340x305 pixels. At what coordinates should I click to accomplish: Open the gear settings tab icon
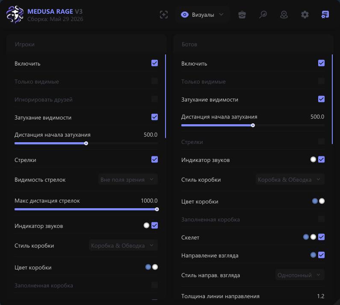click(305, 15)
